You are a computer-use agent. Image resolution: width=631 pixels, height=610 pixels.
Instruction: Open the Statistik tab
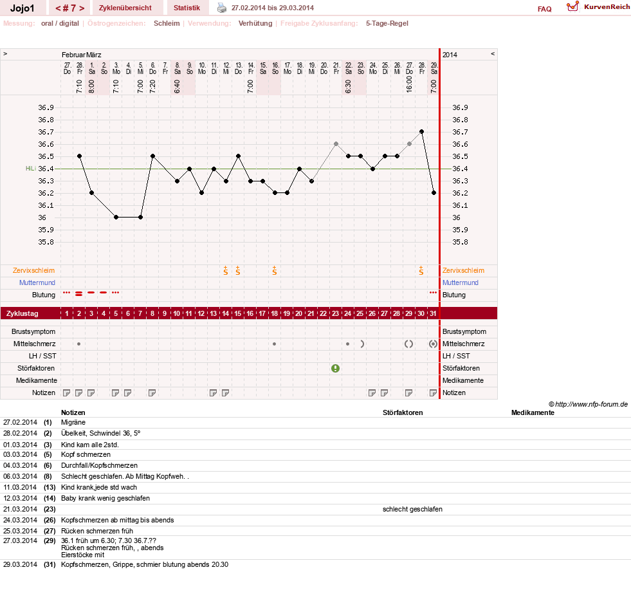187,8
